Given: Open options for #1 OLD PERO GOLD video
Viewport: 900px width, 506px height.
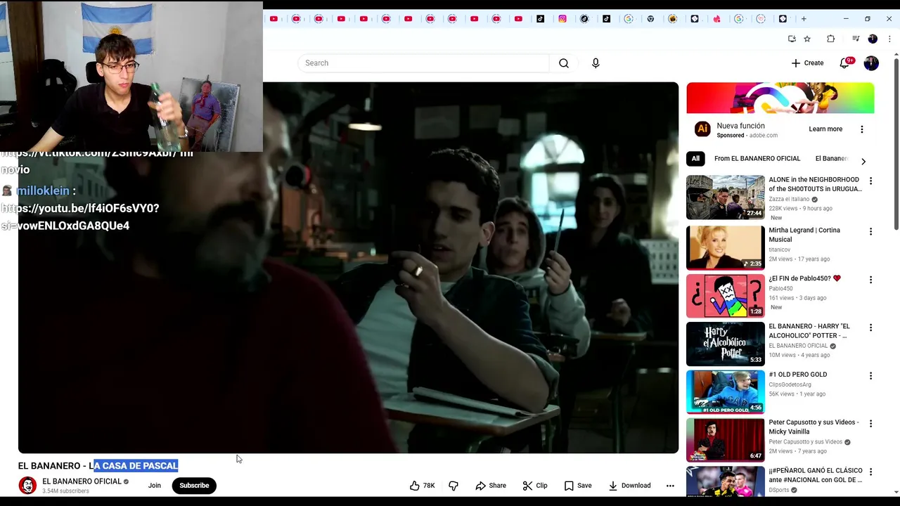Looking at the screenshot, I should point(870,376).
